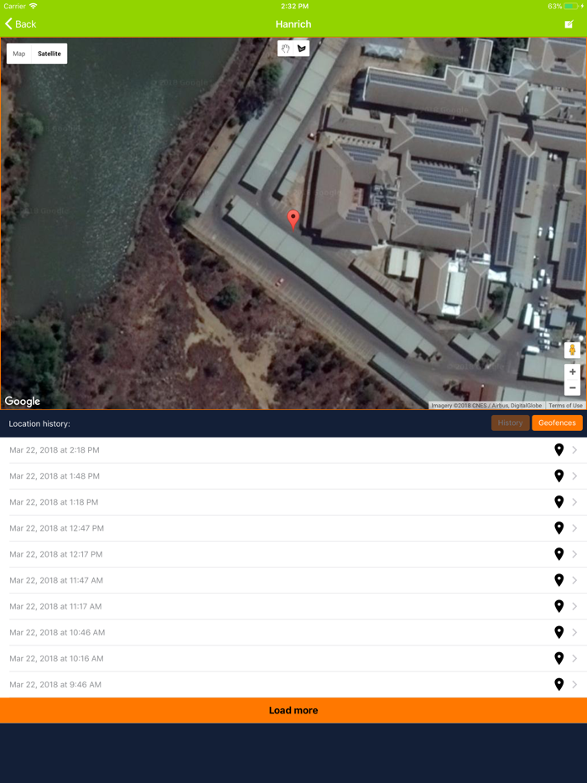Screen dimensions: 587x783
Task: Click the Street View pegman icon
Action: (x=573, y=350)
